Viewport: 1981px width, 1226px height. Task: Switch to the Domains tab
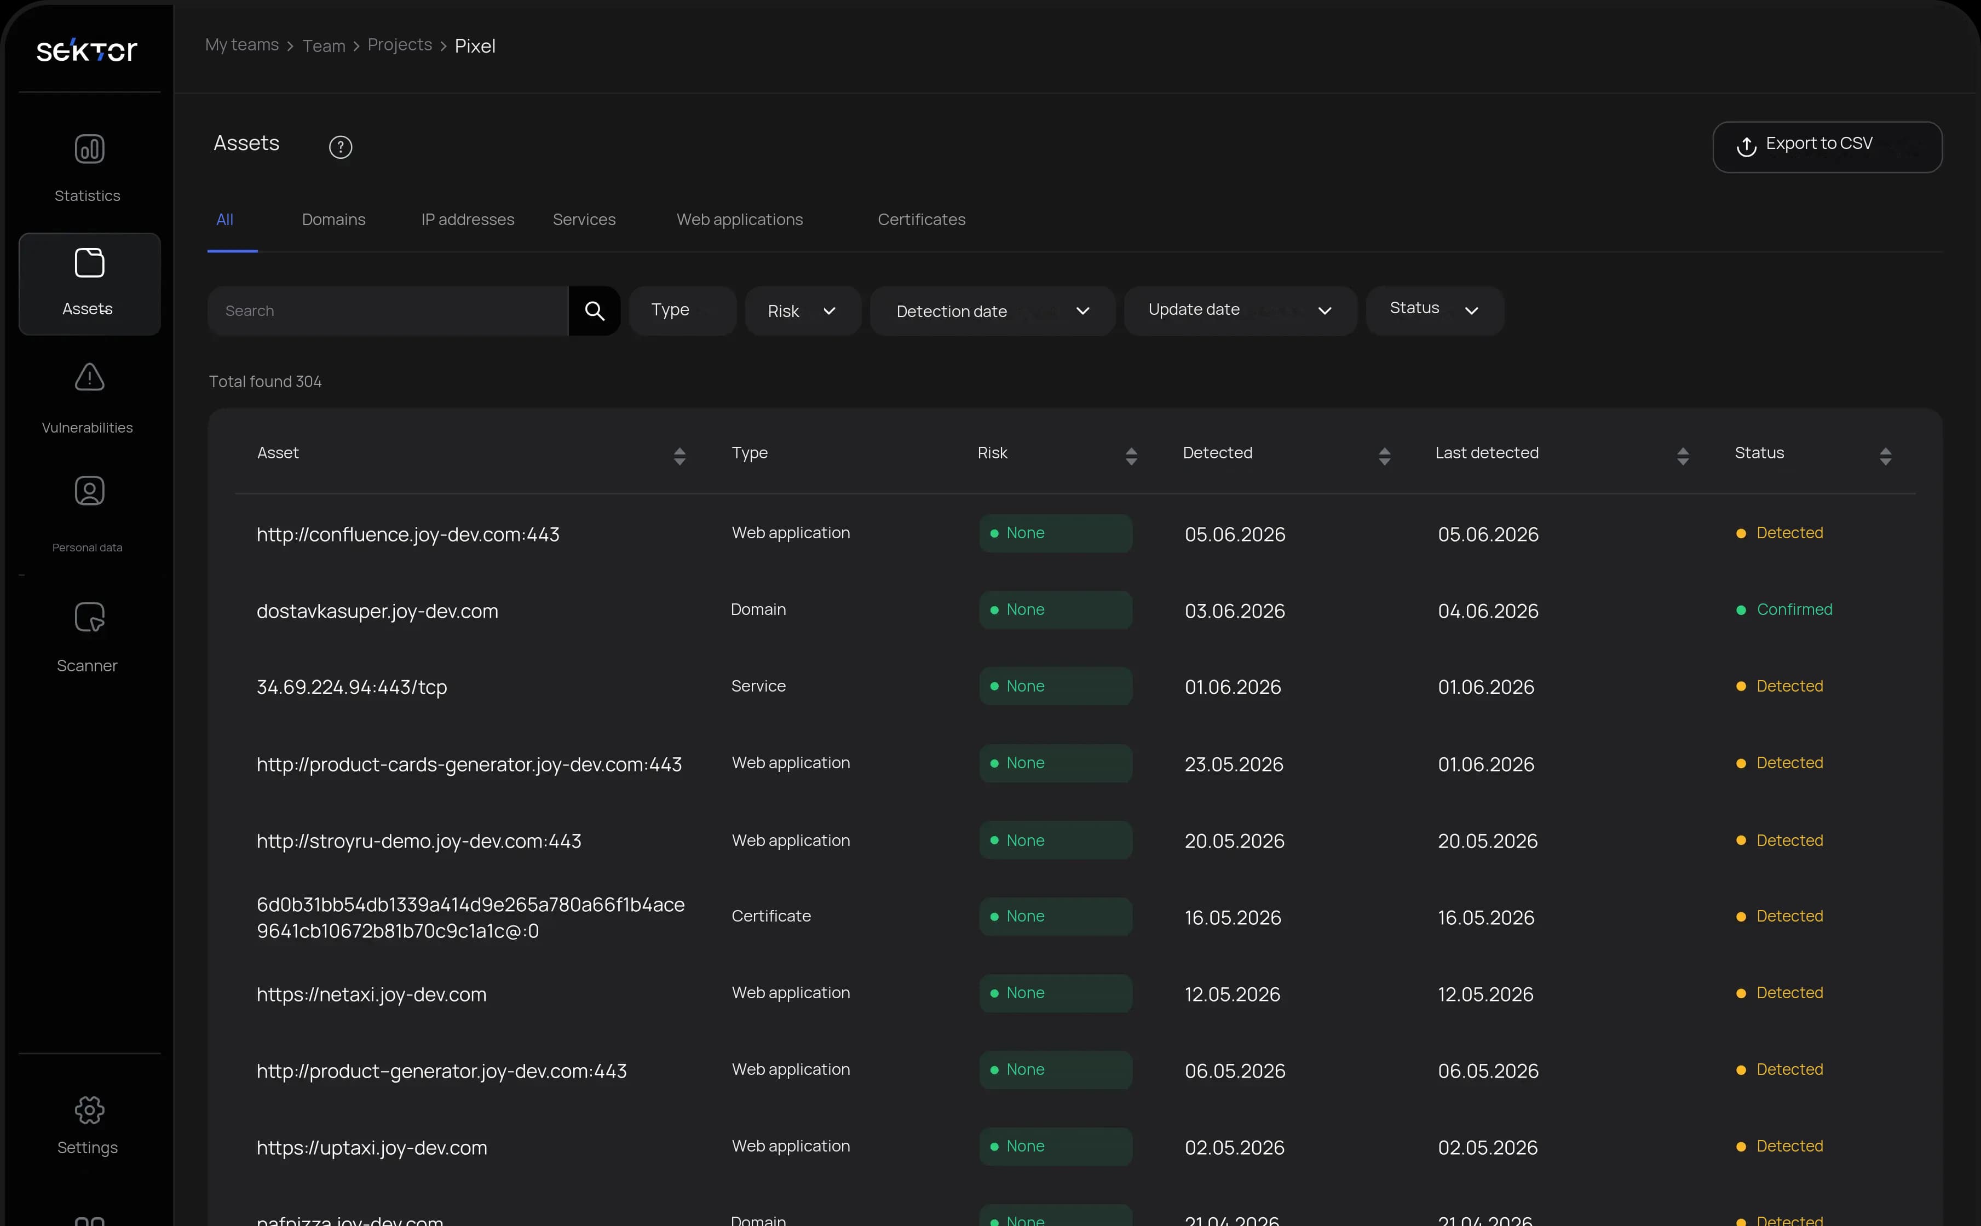point(333,220)
